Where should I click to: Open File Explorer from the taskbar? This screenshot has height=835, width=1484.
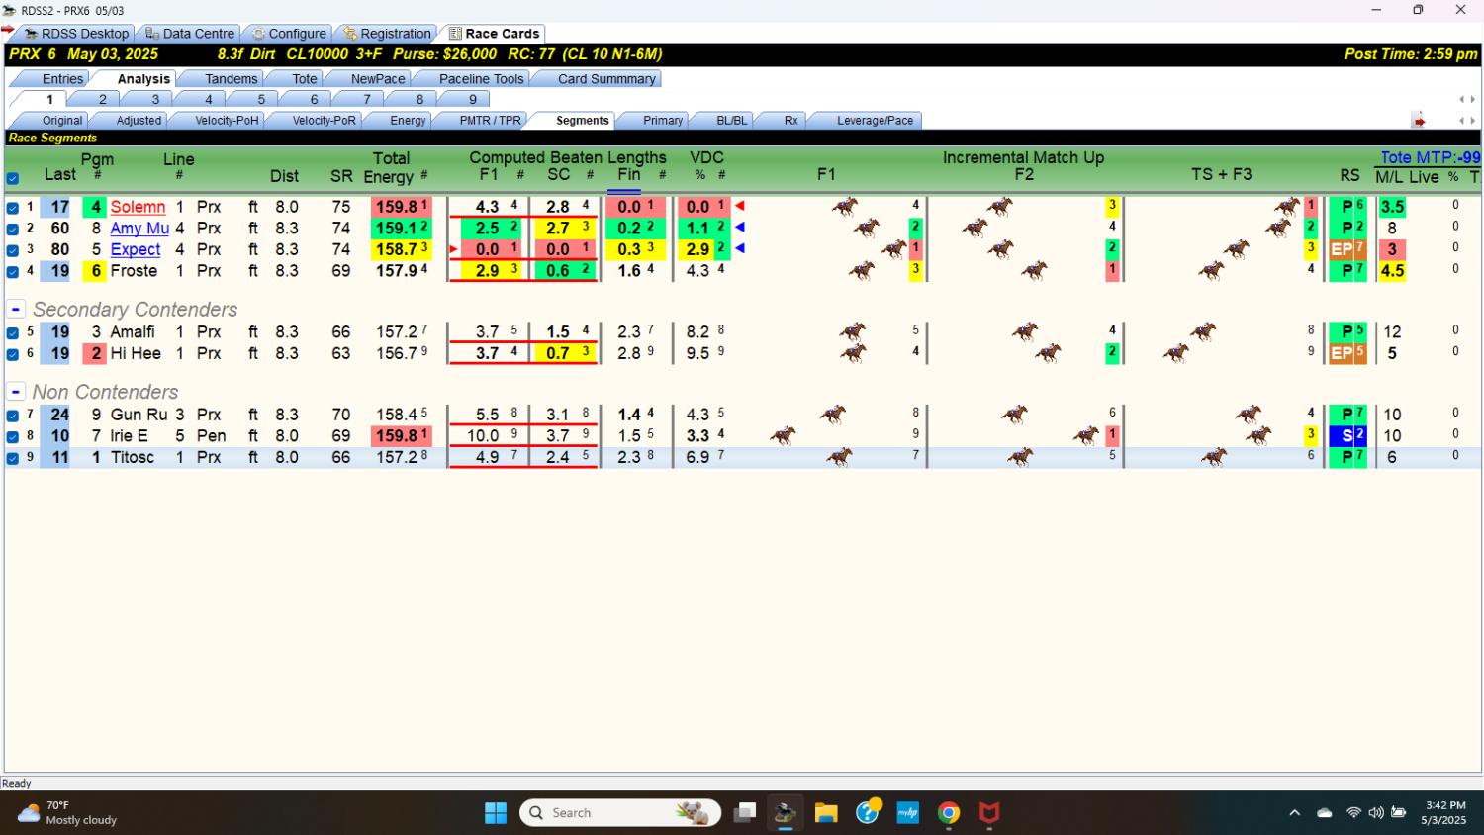(x=826, y=813)
